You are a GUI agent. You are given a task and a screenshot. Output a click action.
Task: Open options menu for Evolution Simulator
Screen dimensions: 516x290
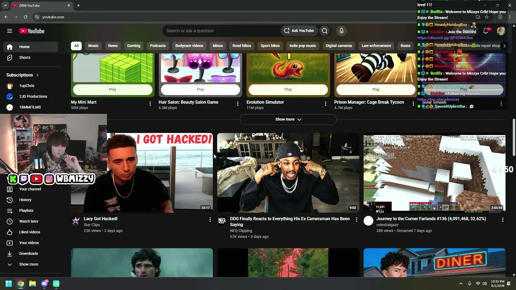coord(325,104)
